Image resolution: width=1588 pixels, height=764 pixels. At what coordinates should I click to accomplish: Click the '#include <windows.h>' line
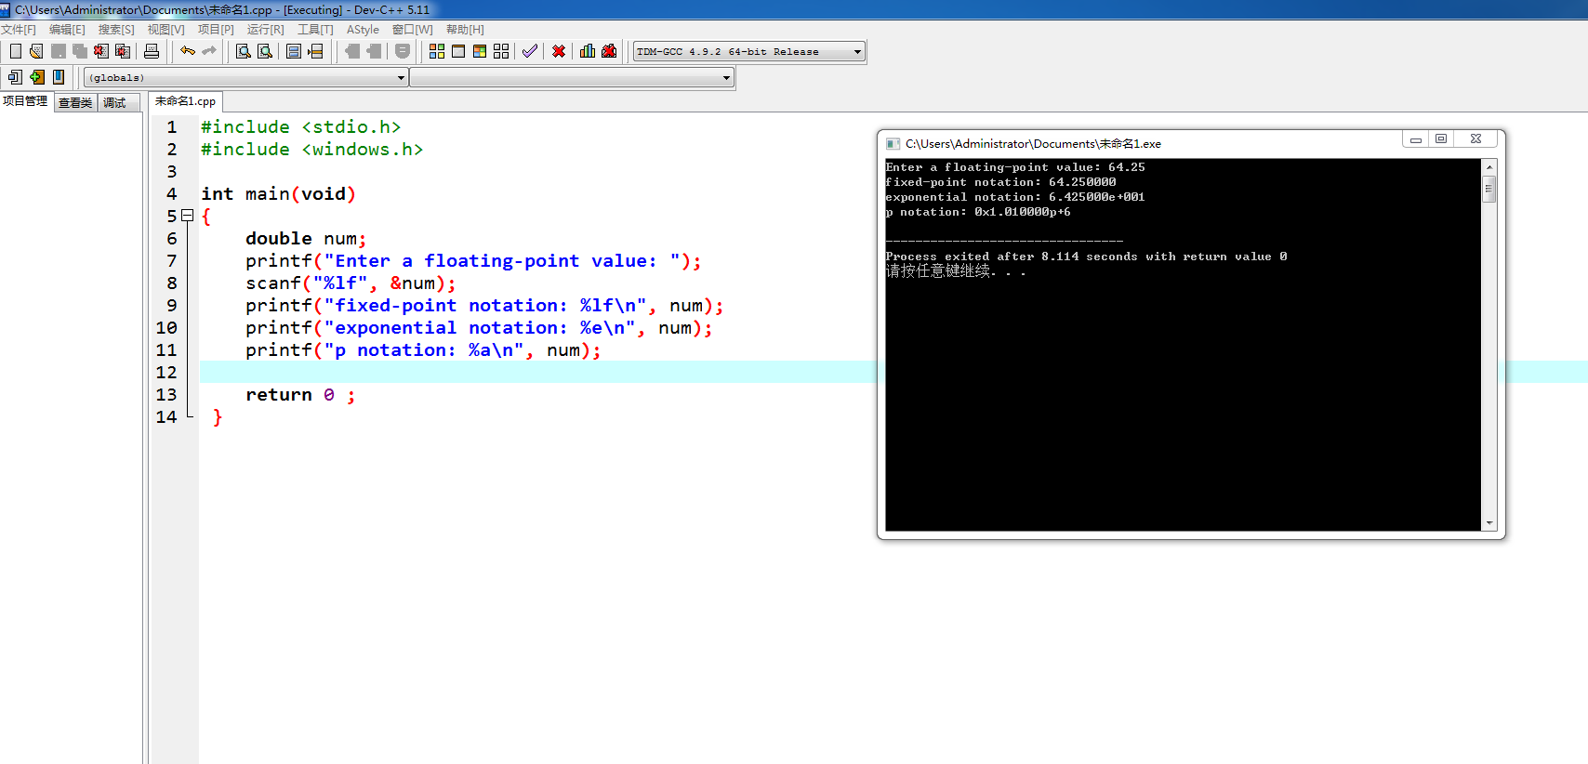click(x=312, y=150)
